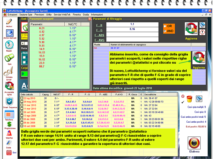Screen dimensions: 213x159
Task: Click the map icon beside Aggiorna
Action: 202,25
